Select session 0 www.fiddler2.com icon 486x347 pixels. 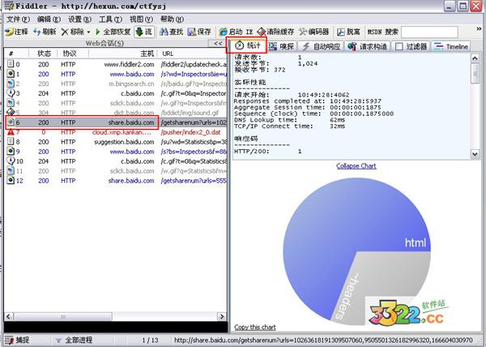pos(11,64)
